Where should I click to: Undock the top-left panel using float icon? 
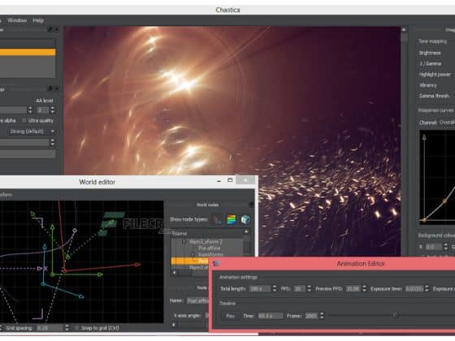[50, 29]
